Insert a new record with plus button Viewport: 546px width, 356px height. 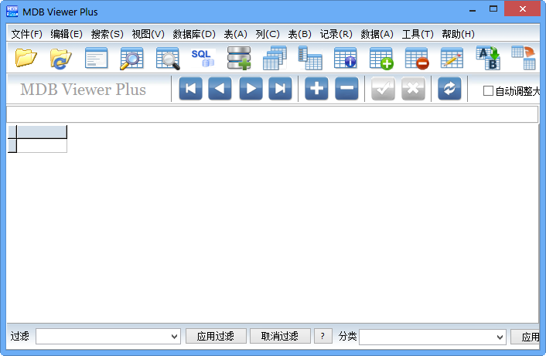tap(316, 89)
